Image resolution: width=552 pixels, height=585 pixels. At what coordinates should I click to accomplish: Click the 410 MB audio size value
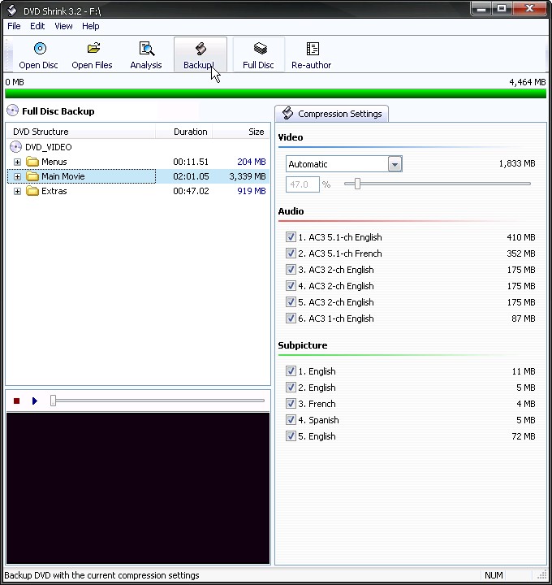[520, 237]
